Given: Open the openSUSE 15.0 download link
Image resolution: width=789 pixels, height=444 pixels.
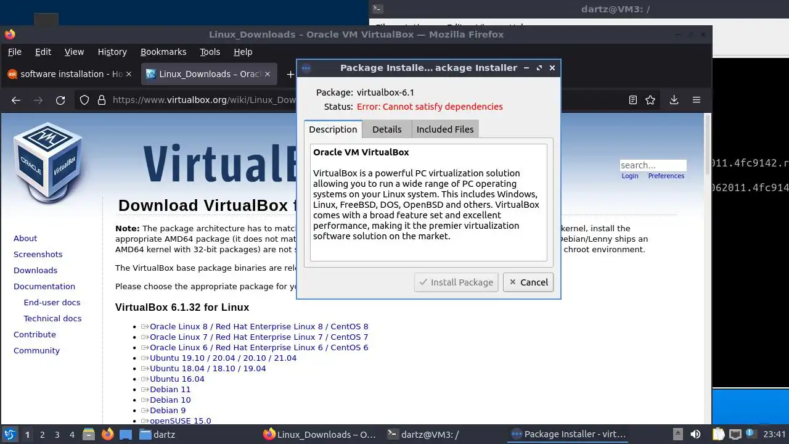Looking at the screenshot, I should click(180, 421).
